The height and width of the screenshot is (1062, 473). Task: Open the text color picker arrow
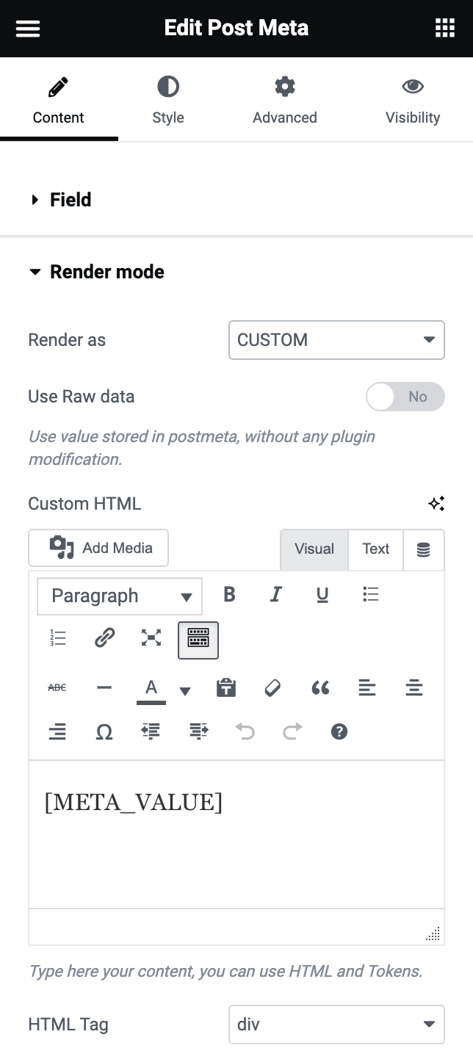(185, 690)
